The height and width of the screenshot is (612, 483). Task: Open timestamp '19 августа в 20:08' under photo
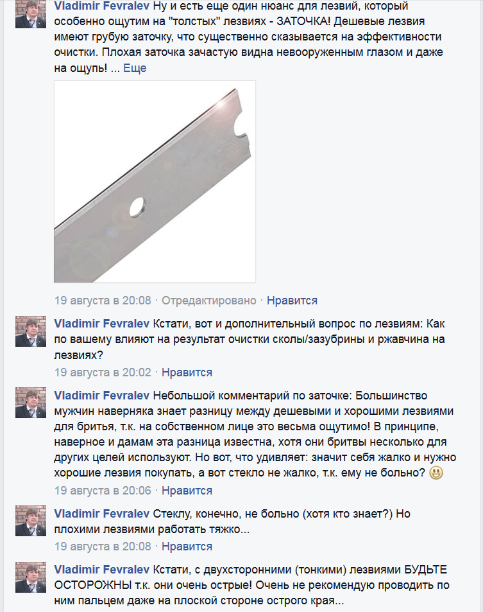pos(103,301)
